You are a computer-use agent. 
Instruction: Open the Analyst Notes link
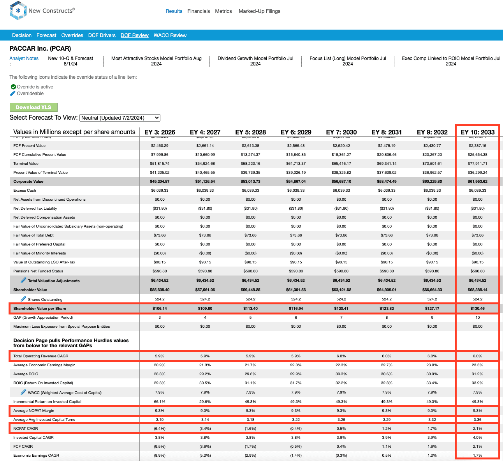point(24,58)
